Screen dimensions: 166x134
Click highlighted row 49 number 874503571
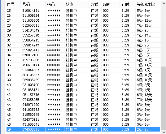[83, 129]
